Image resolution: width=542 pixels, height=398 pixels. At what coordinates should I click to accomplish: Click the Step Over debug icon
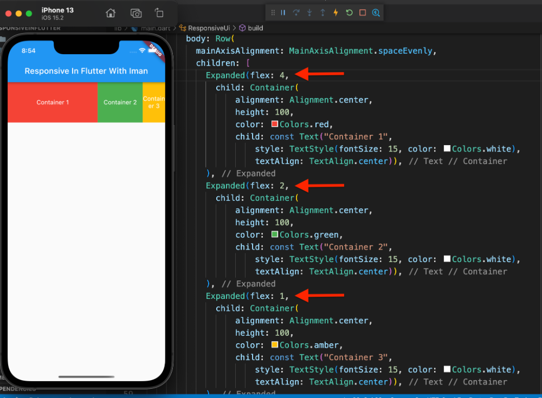296,13
